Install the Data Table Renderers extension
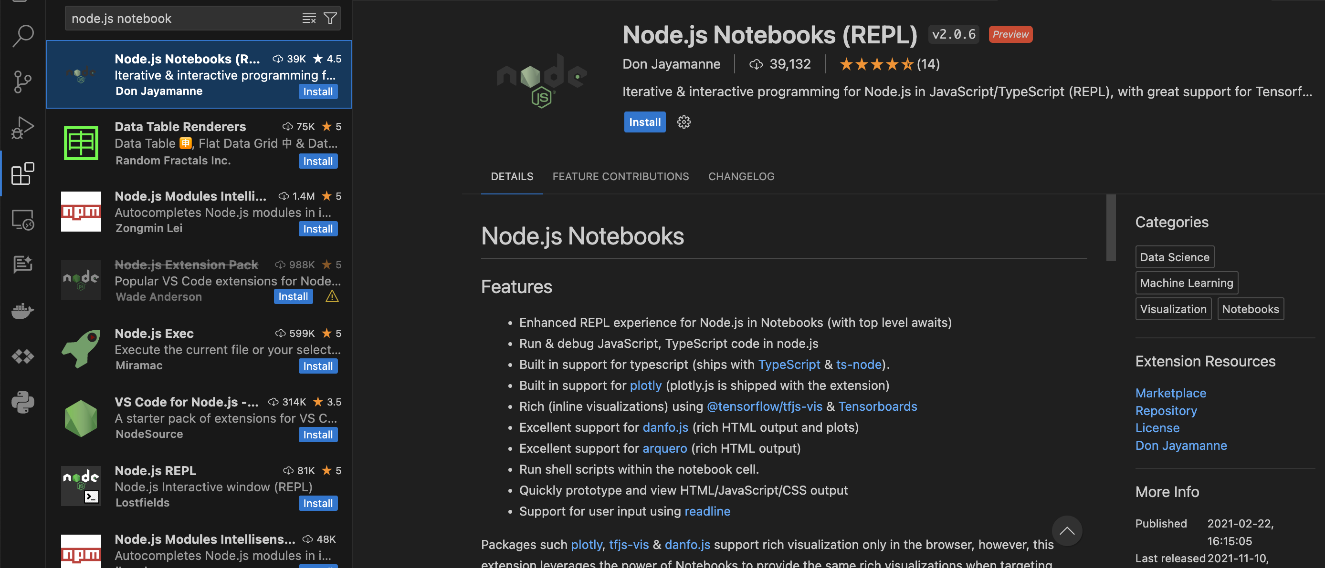The width and height of the screenshot is (1325, 568). (318, 161)
